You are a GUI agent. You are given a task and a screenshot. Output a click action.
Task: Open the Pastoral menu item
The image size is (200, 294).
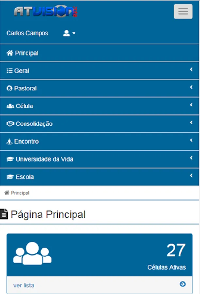(25, 88)
